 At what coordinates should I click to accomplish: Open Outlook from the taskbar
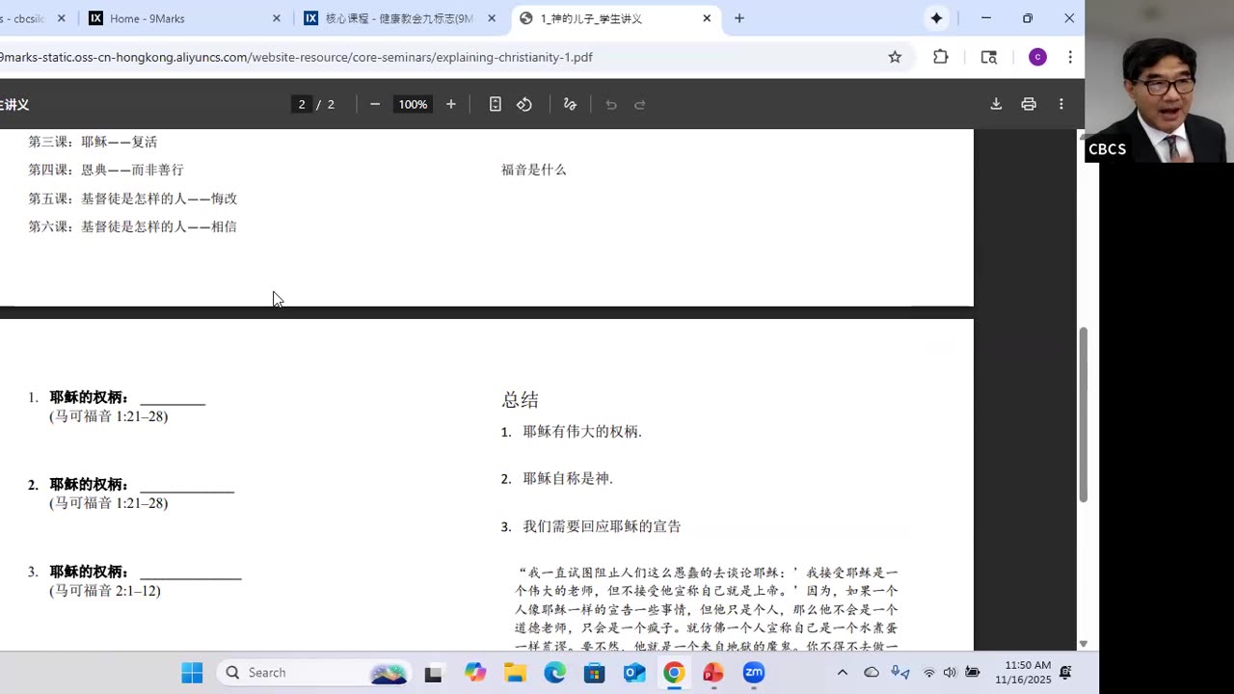coord(634,673)
